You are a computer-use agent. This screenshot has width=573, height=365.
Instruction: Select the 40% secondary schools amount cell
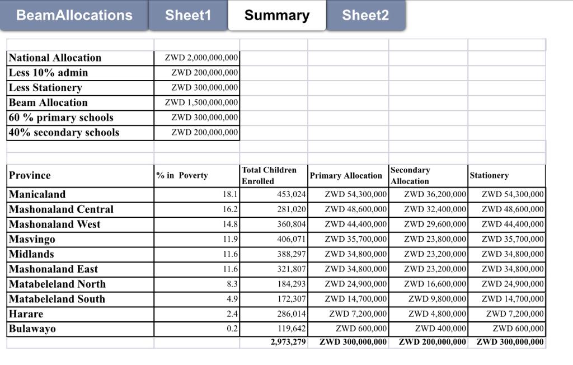(x=197, y=133)
